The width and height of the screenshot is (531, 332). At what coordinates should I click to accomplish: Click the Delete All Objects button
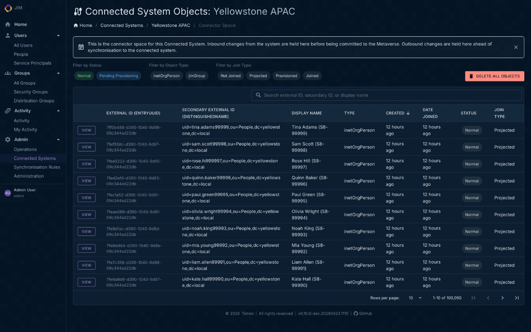[x=494, y=76]
